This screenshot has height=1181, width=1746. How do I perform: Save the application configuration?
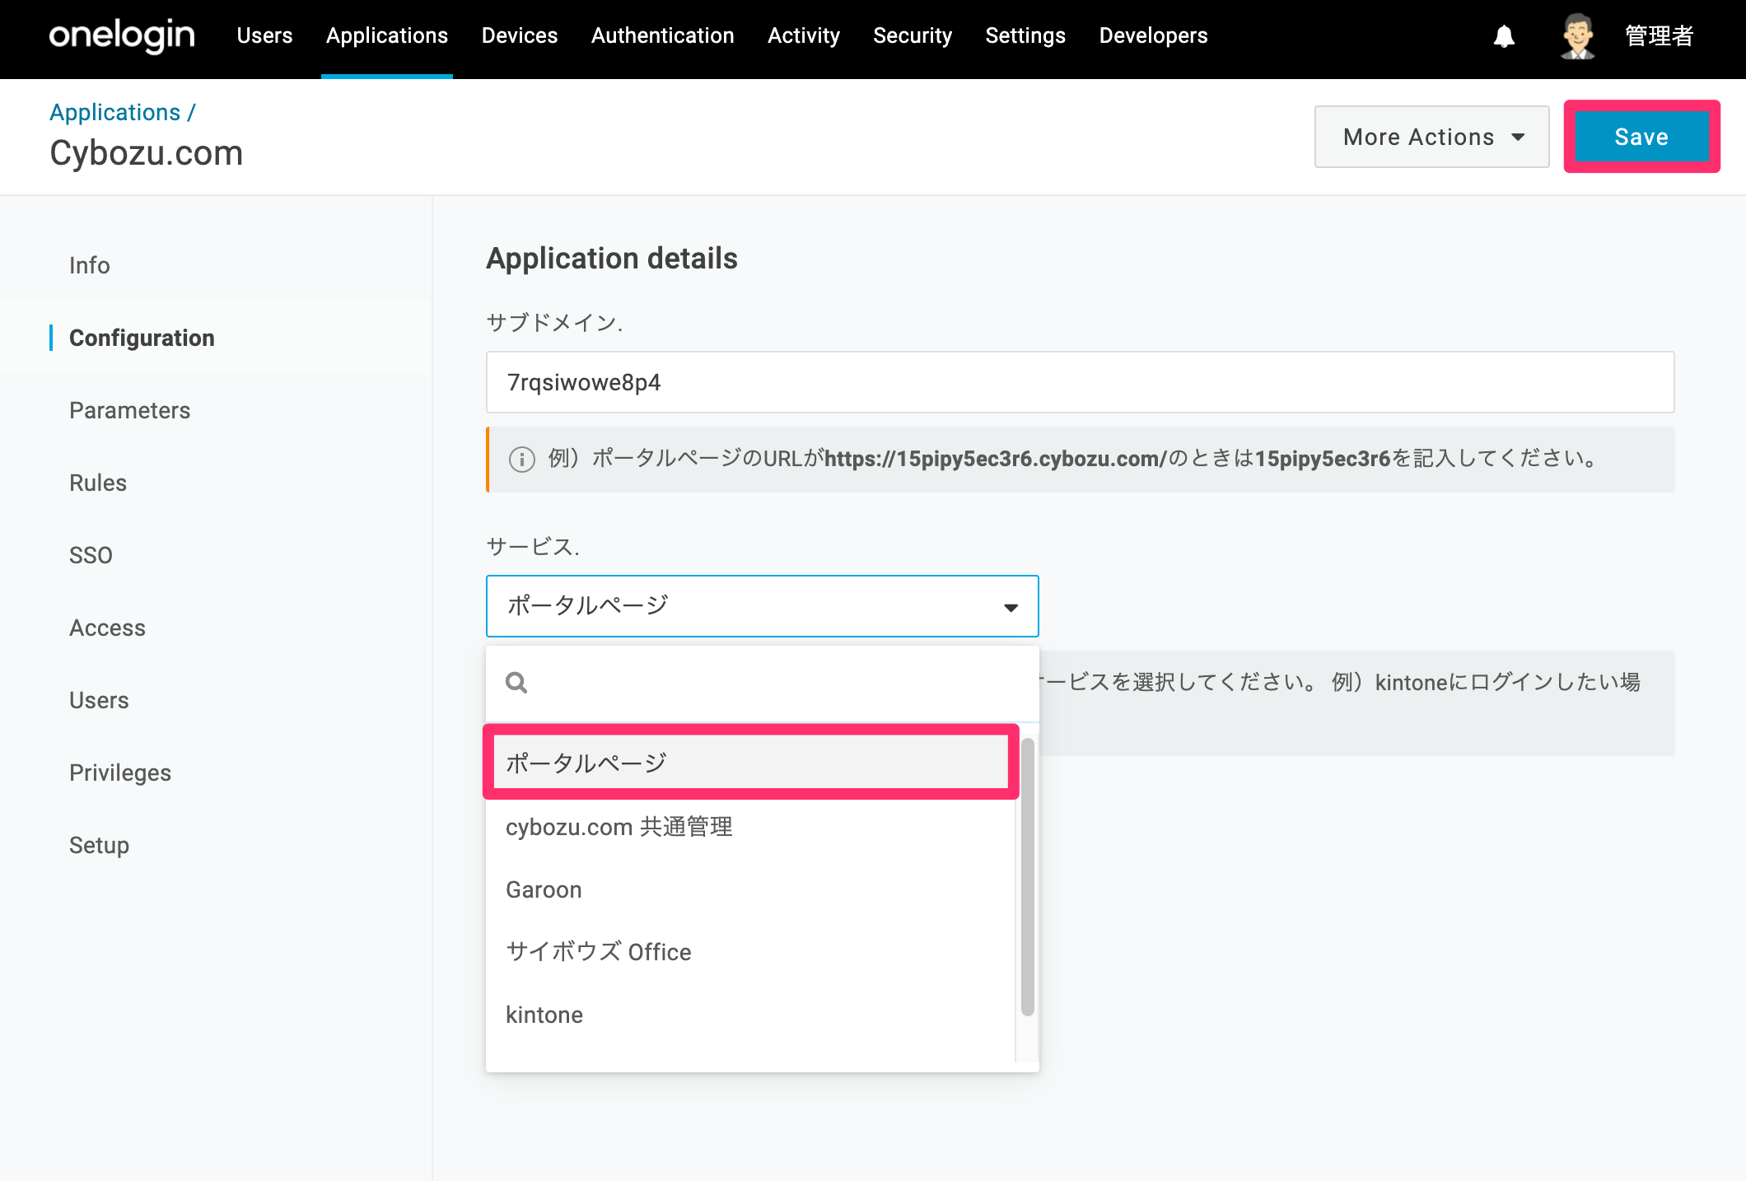(1641, 137)
